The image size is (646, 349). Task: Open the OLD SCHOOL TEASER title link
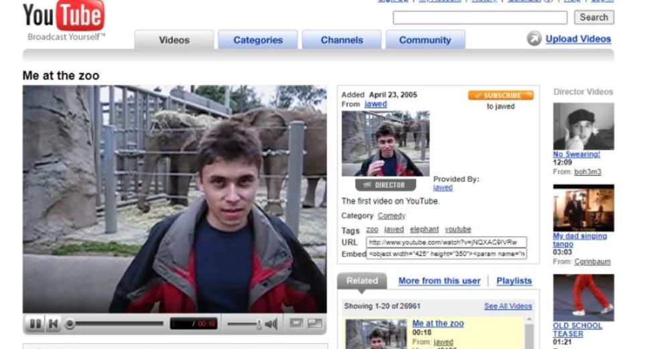[577, 330]
